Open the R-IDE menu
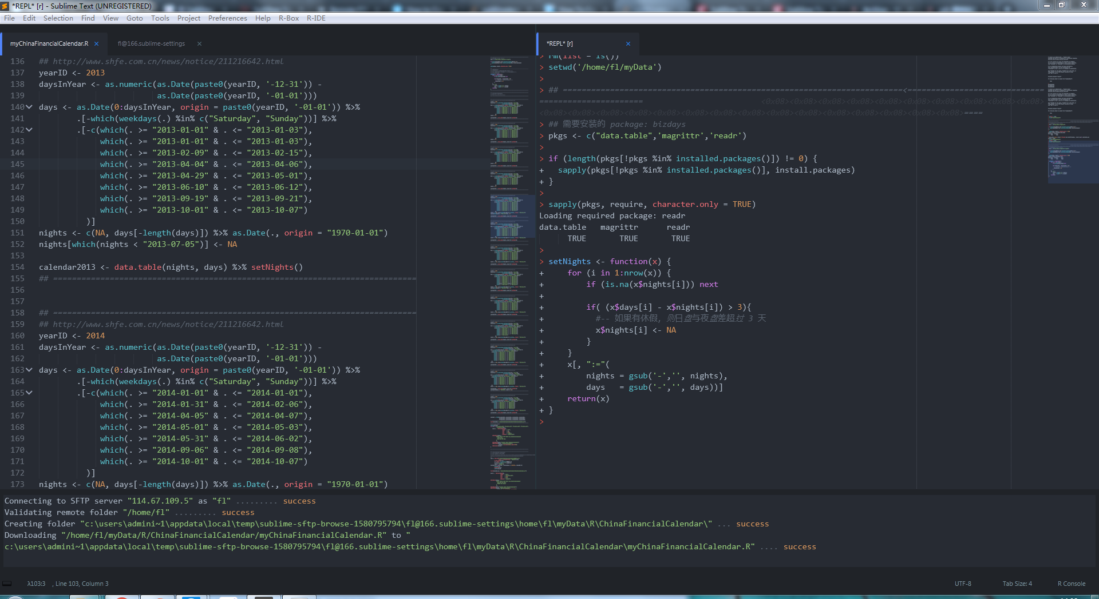 pyautogui.click(x=316, y=18)
